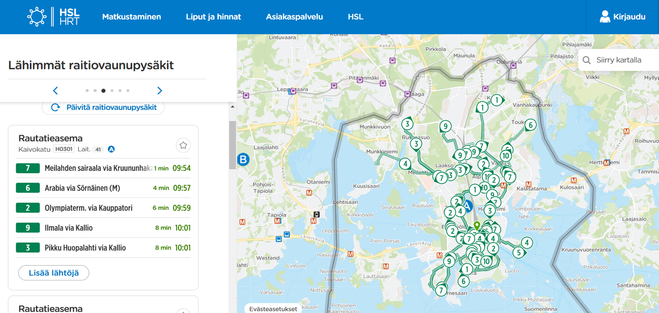Go to next carousel slide arrow

tap(160, 91)
